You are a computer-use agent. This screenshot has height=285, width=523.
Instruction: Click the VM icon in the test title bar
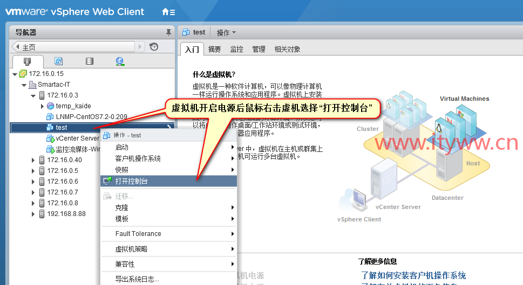[x=186, y=32]
